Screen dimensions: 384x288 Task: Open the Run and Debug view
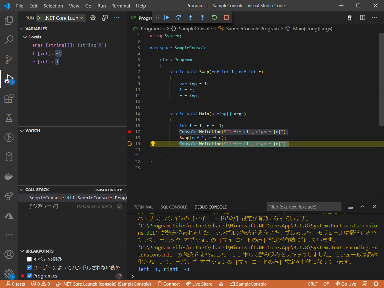tap(9, 79)
